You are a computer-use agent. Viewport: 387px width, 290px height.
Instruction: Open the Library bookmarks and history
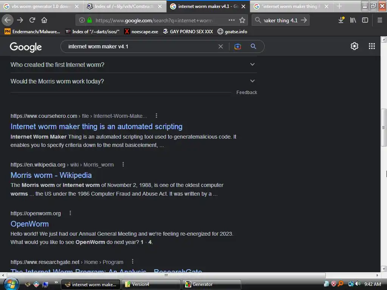(353, 20)
